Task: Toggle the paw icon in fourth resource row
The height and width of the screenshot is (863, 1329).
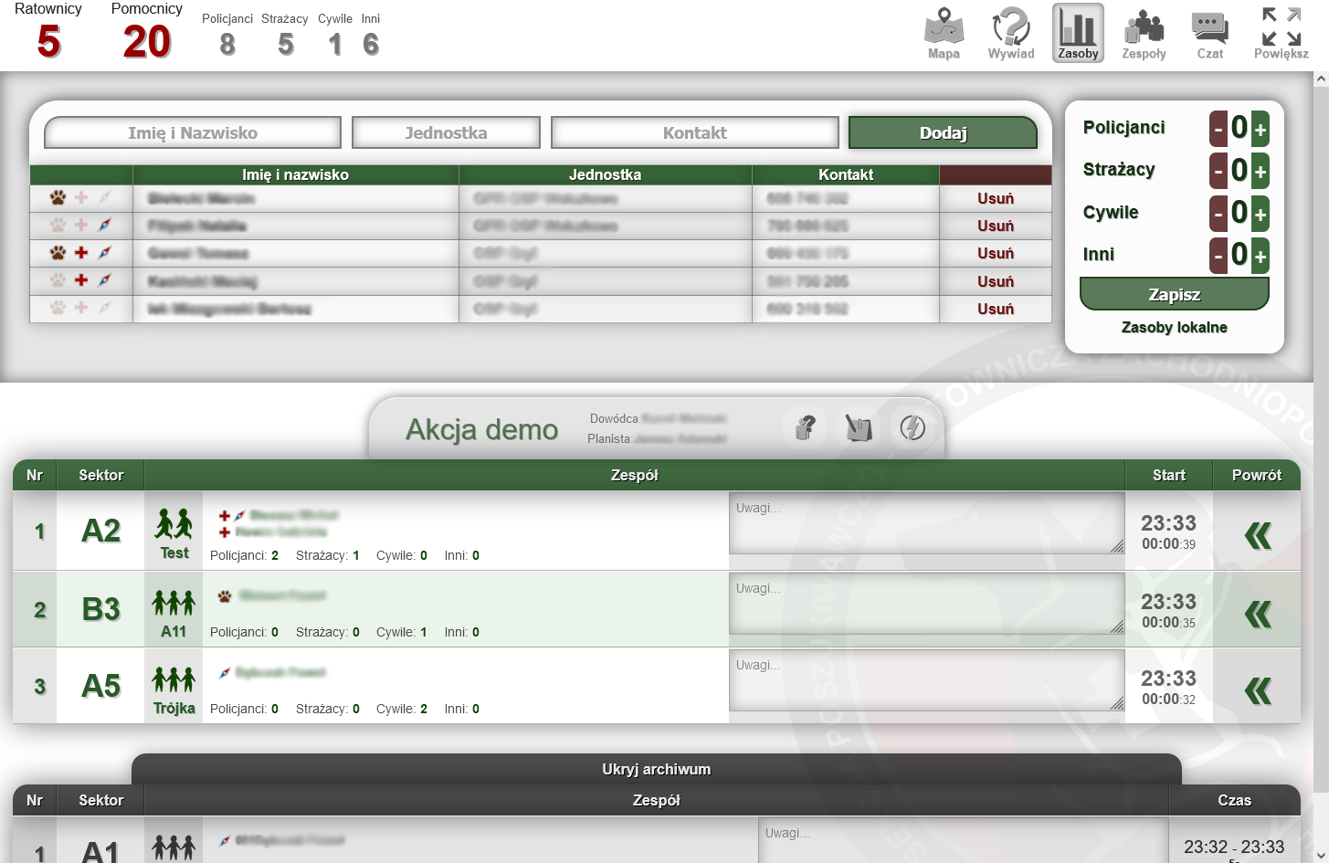Action: (x=58, y=279)
